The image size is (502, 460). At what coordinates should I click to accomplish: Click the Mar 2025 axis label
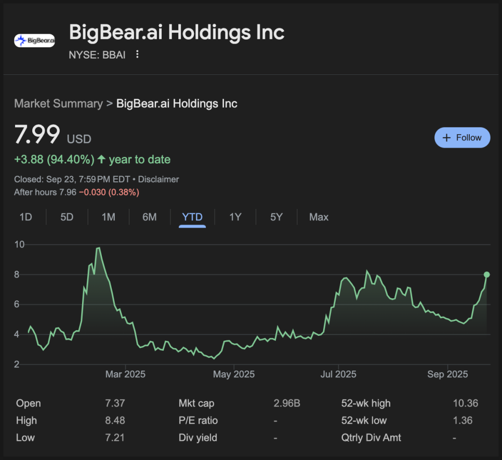pos(126,374)
